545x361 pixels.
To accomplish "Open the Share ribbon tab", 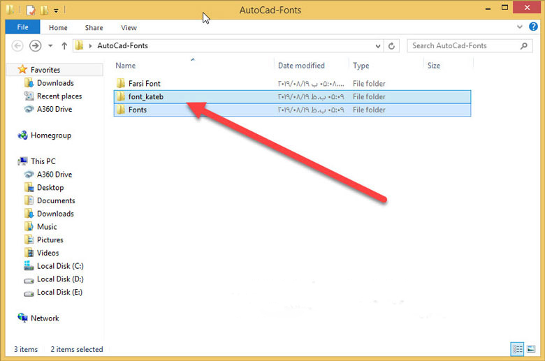I will pyautogui.click(x=94, y=28).
